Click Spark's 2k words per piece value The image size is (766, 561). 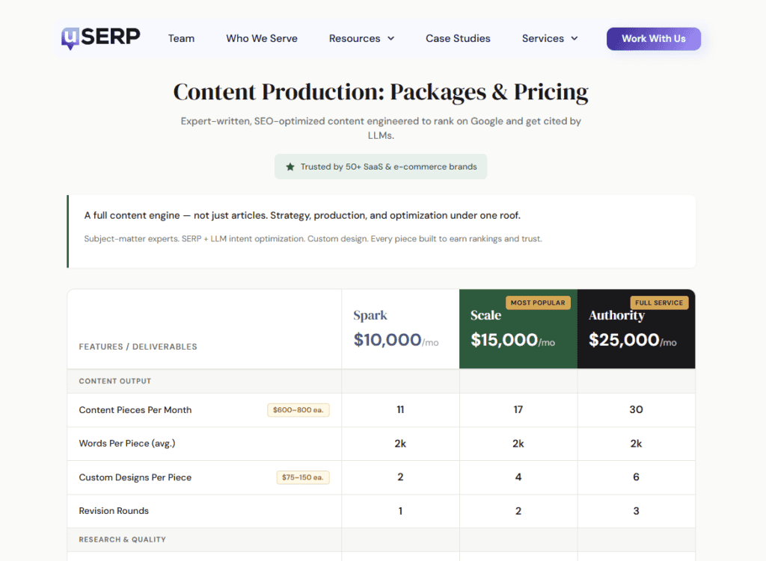[401, 444]
